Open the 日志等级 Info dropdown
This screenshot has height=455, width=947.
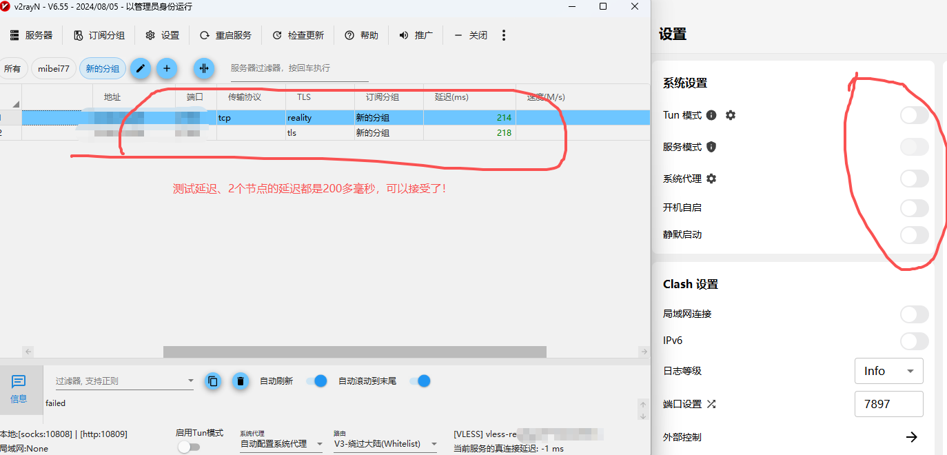[888, 371]
